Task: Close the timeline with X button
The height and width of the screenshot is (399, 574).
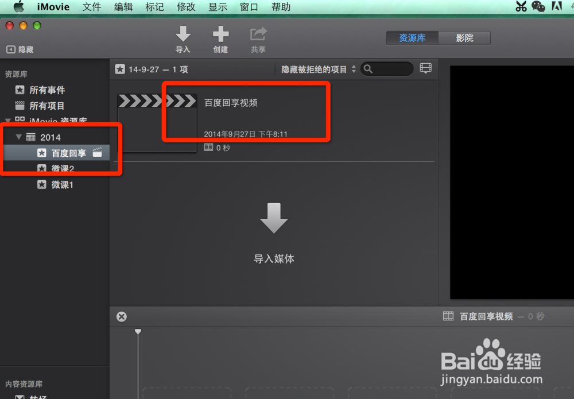Action: [122, 317]
